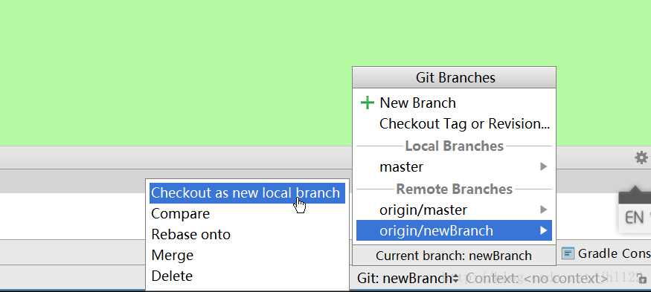Choose Checkout as new local branch

coord(247,193)
